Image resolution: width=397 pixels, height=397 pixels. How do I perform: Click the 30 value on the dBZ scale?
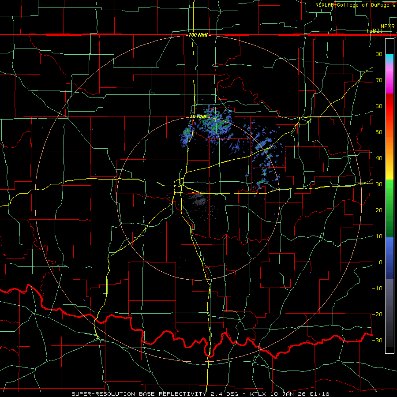pyautogui.click(x=379, y=184)
